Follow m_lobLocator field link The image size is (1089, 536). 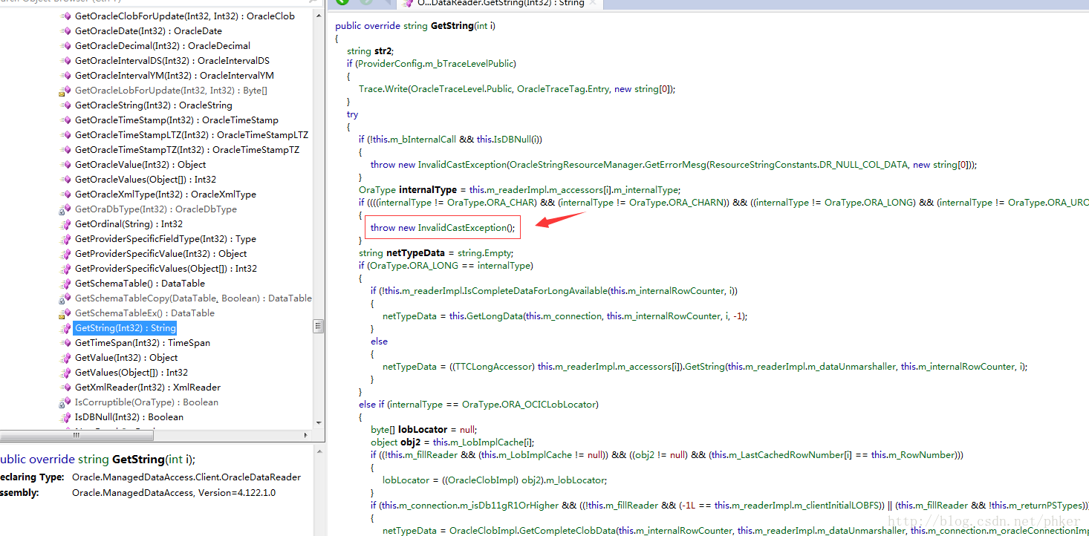pyautogui.click(x=576, y=480)
